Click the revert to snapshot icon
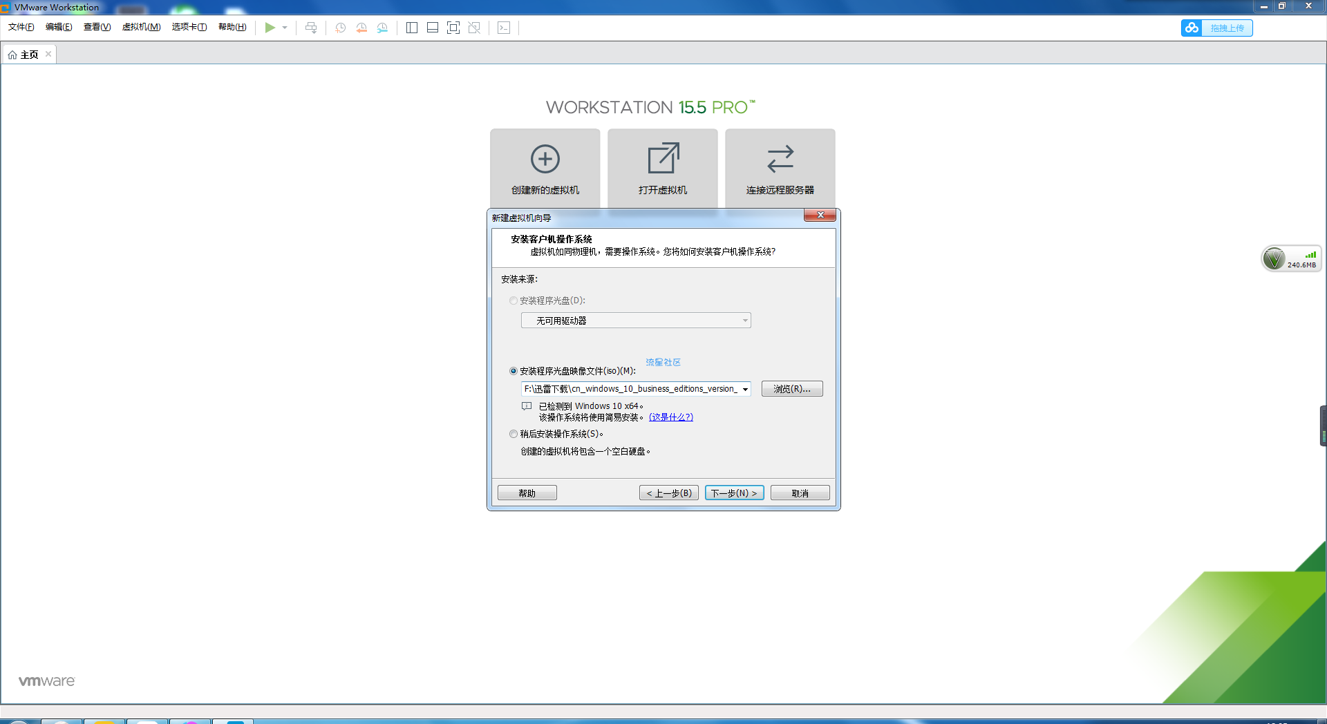 (x=361, y=28)
